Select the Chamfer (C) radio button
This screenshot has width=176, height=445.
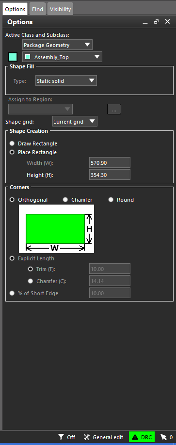tap(31, 281)
